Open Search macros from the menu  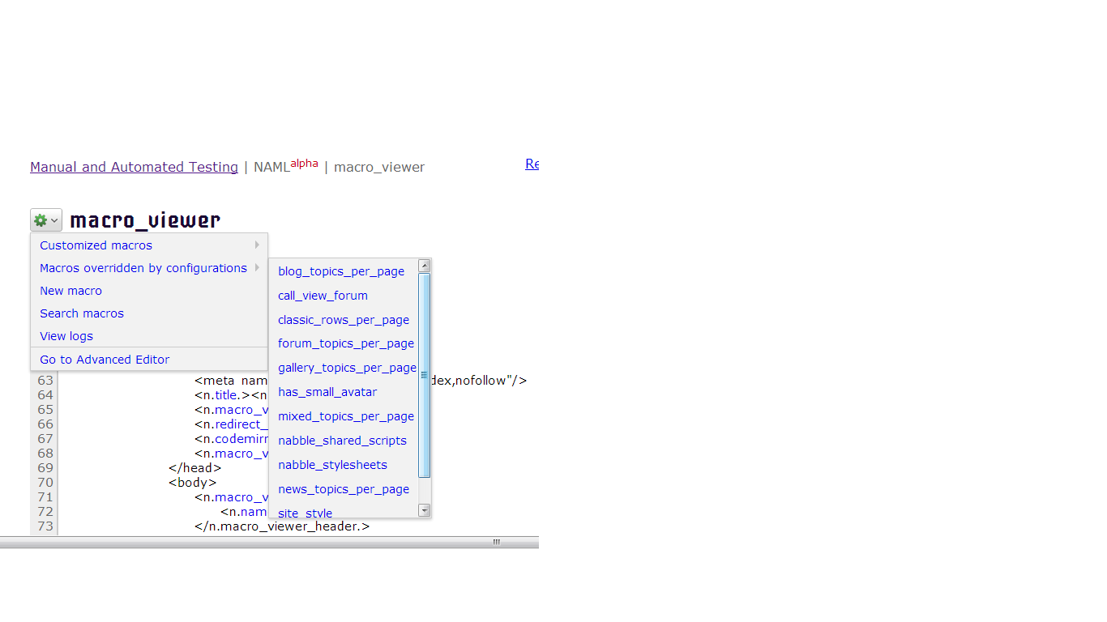(x=82, y=313)
